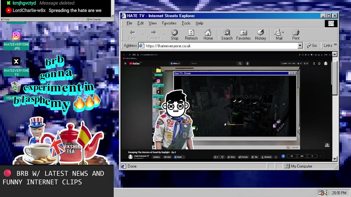The width and height of the screenshot is (351, 197).
Task: Click the Promote button under the video
Action: pos(243,157)
